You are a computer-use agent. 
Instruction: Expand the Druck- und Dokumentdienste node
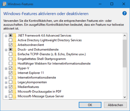point(6,50)
